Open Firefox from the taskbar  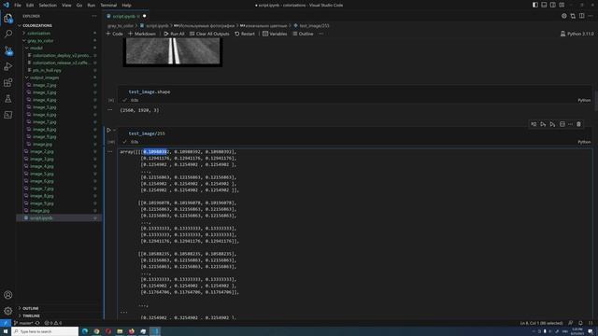pos(132,331)
